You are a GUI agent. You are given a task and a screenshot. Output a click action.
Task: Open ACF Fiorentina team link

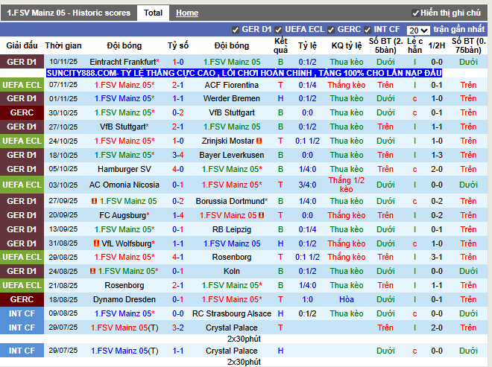tap(232, 85)
